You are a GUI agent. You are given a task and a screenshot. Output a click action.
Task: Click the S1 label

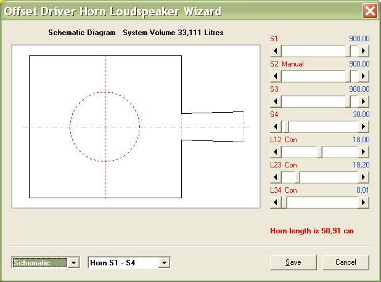pyautogui.click(x=274, y=39)
